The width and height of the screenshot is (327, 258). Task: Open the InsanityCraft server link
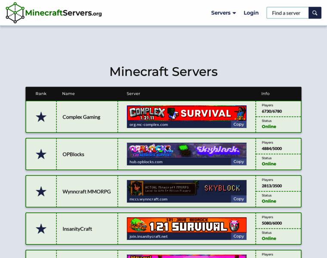coord(77,229)
